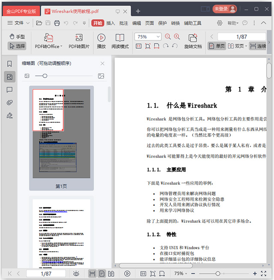The image size is (274, 280).
Task: Open the bookmarks sidebar panel
Action: click(9, 64)
